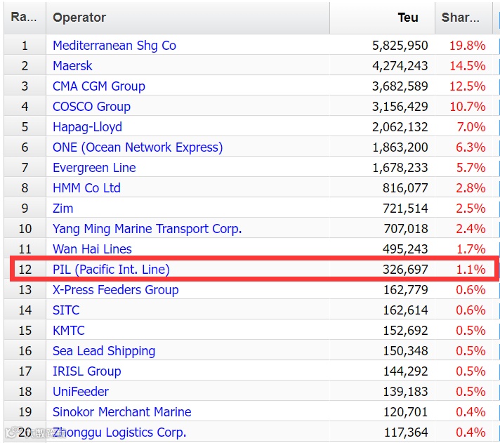Open the CMA CGM Group link

click(x=99, y=86)
